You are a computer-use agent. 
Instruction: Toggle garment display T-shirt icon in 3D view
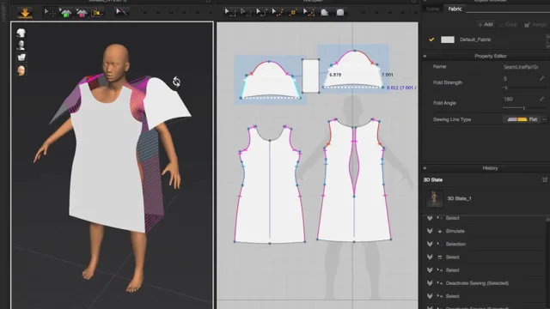pyautogui.click(x=21, y=33)
